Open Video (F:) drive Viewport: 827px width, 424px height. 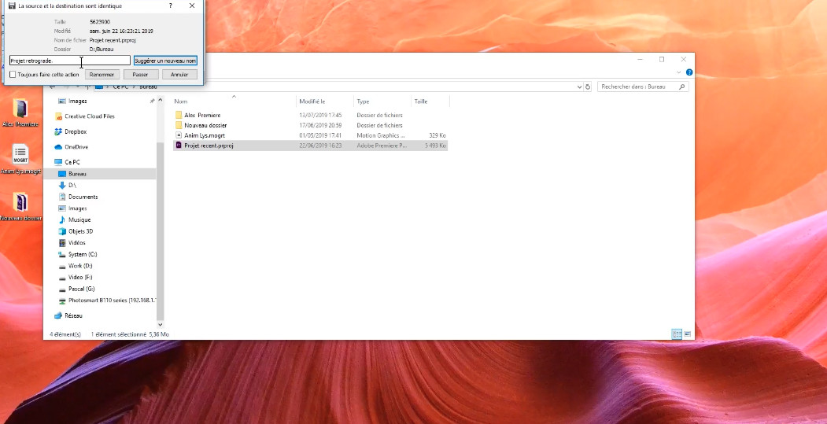pos(76,277)
